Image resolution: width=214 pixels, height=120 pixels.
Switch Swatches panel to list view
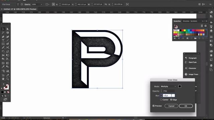pyautogui.click(x=202, y=26)
